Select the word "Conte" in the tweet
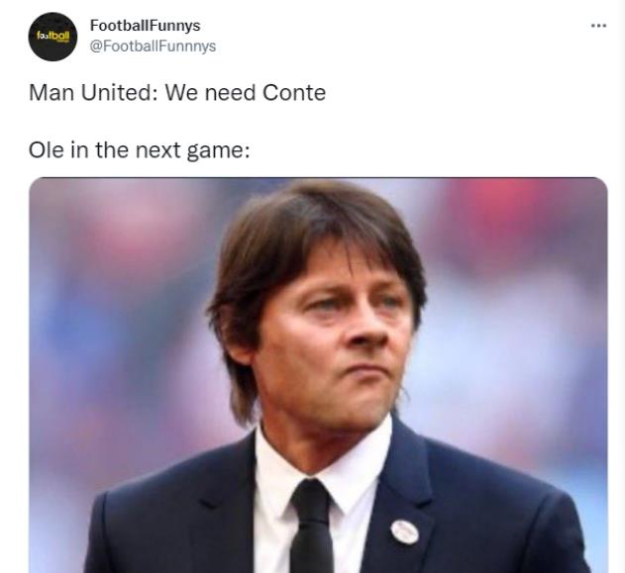The height and width of the screenshot is (573, 625). point(294,93)
